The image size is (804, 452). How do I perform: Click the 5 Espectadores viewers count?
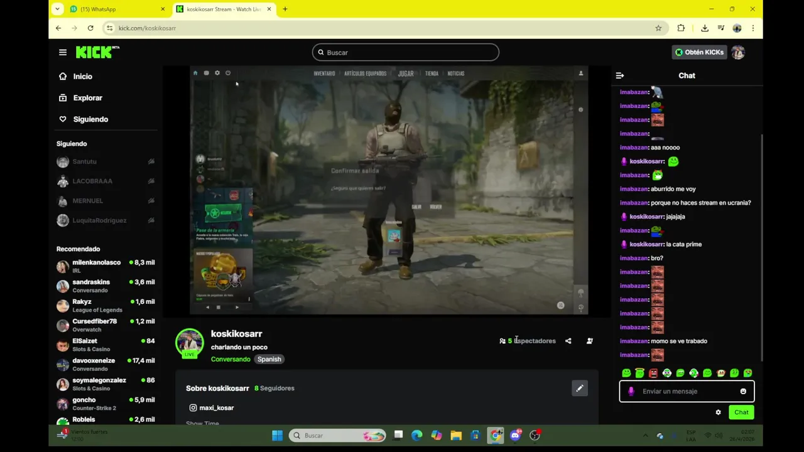(x=528, y=341)
